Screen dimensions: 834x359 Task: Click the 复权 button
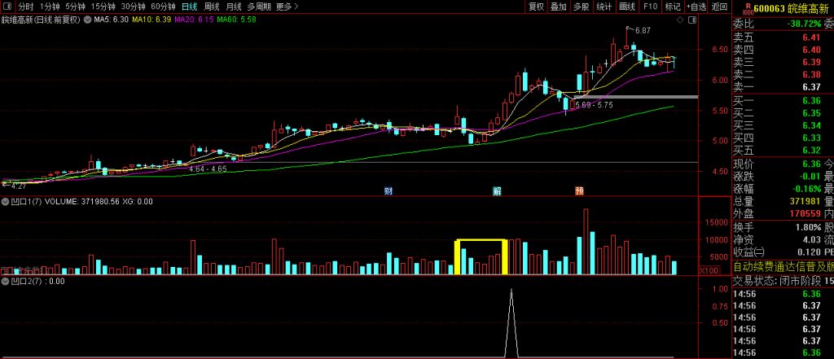pyautogui.click(x=535, y=7)
